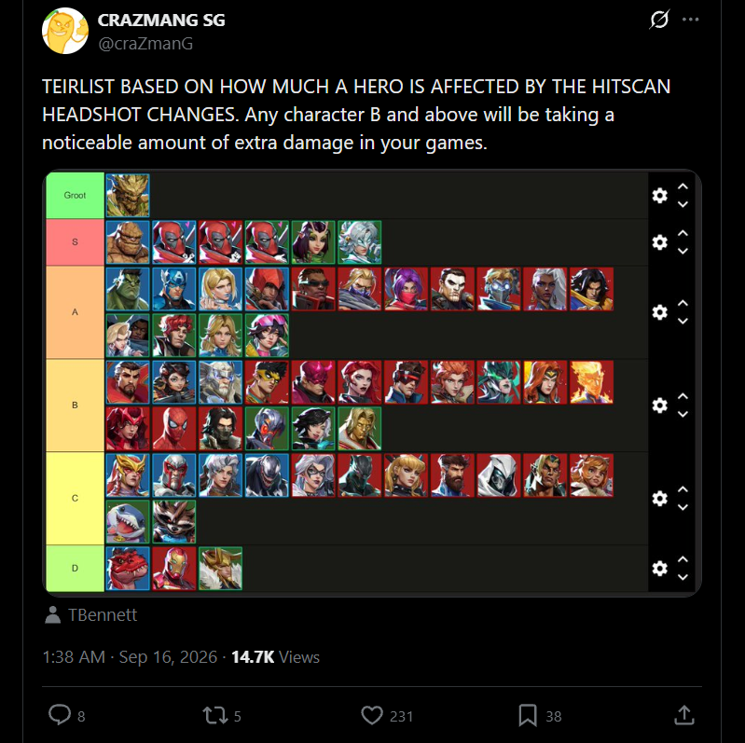Screen dimensions: 745x743
Task: Click the green Groot tier label
Action: point(76,195)
